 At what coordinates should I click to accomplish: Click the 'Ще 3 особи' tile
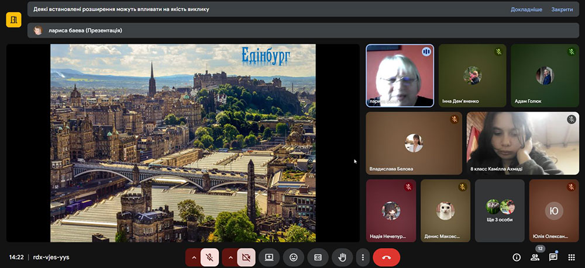(x=500, y=210)
